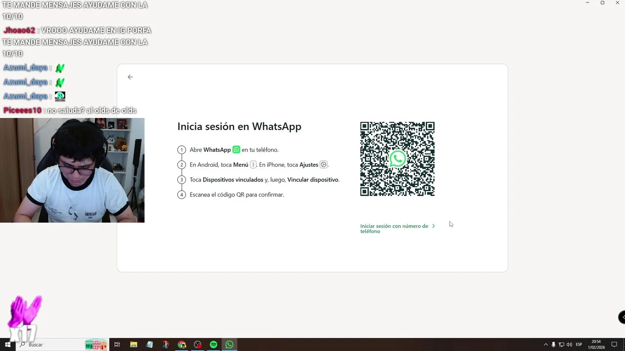Click the text "Vincular dispositivo" in step 3
This screenshot has height=351, width=625.
point(312,180)
